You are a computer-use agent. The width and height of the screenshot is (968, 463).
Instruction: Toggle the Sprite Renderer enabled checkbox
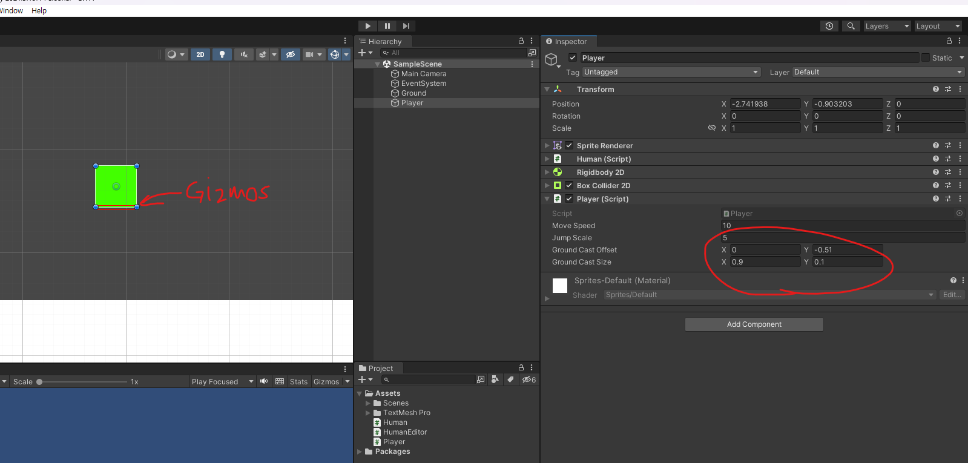click(x=569, y=145)
